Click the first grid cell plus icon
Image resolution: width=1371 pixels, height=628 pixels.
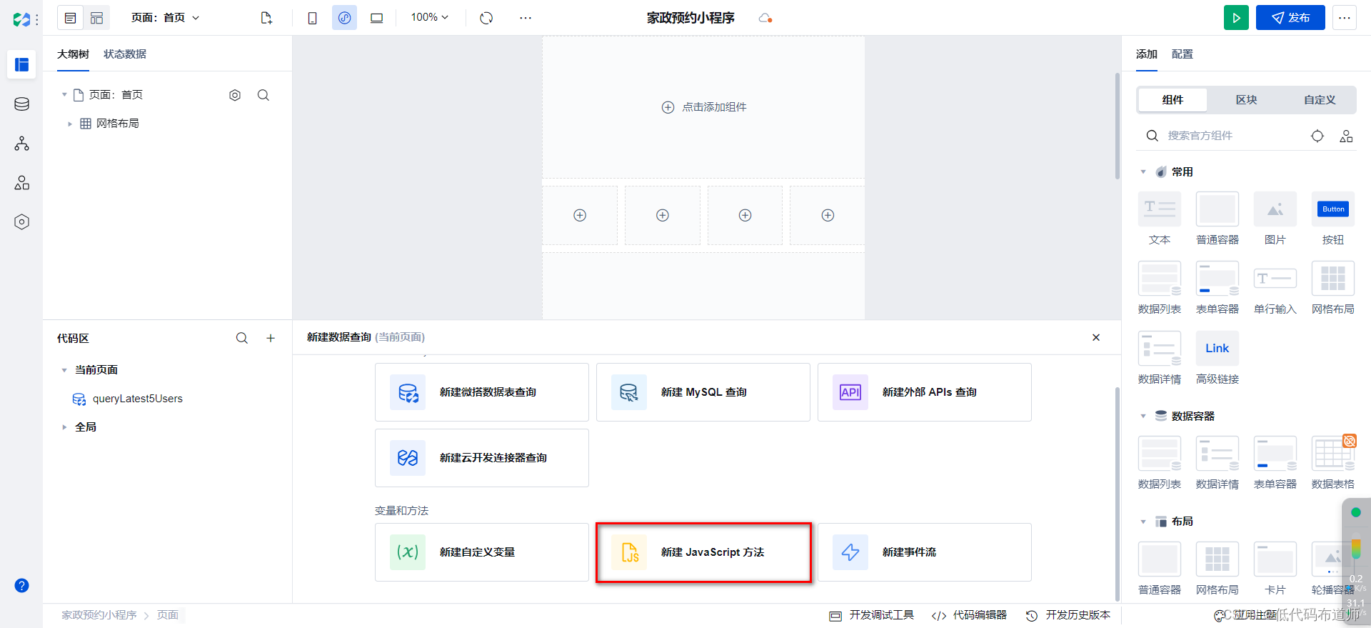pyautogui.click(x=580, y=215)
